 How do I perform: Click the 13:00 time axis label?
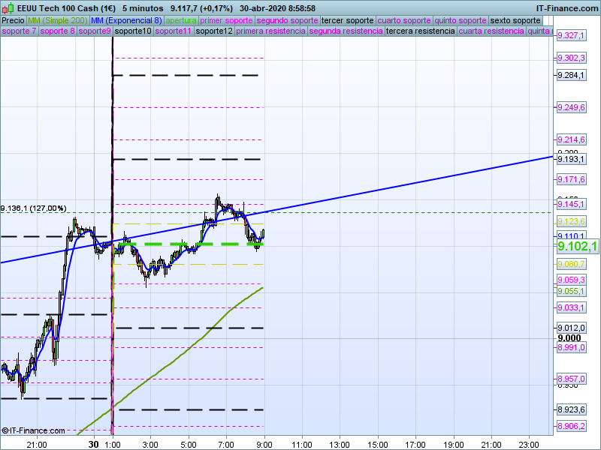[340, 445]
